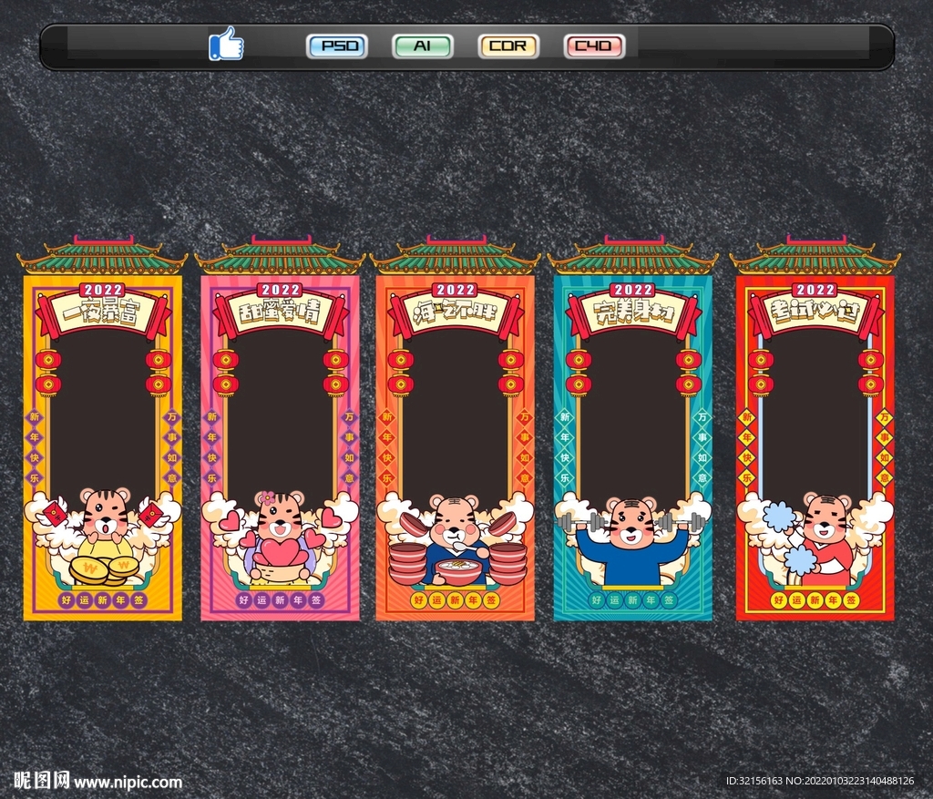Click the green temple roof above red poster
This screenshot has width=933, height=799.
815,256
